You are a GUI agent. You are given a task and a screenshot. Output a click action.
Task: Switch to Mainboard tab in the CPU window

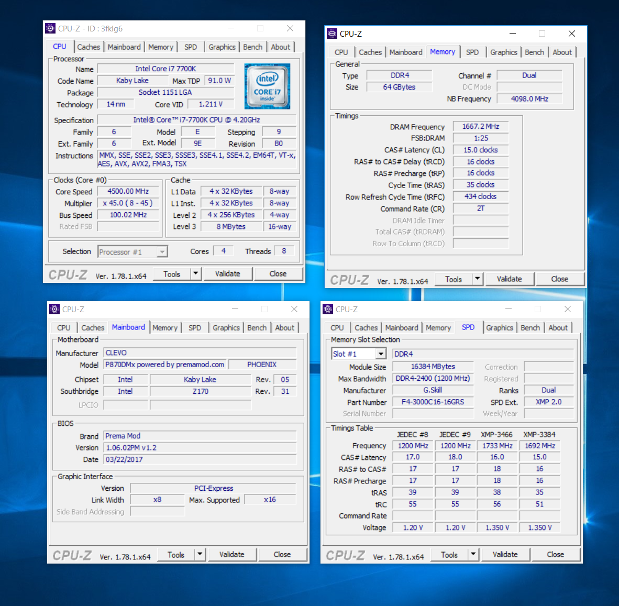124,47
